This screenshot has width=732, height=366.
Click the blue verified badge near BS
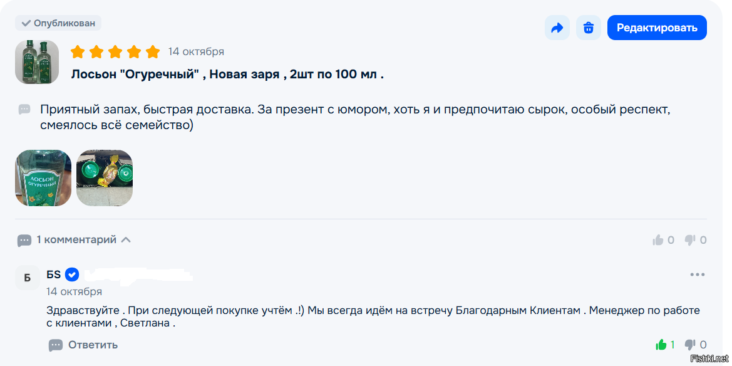(72, 274)
